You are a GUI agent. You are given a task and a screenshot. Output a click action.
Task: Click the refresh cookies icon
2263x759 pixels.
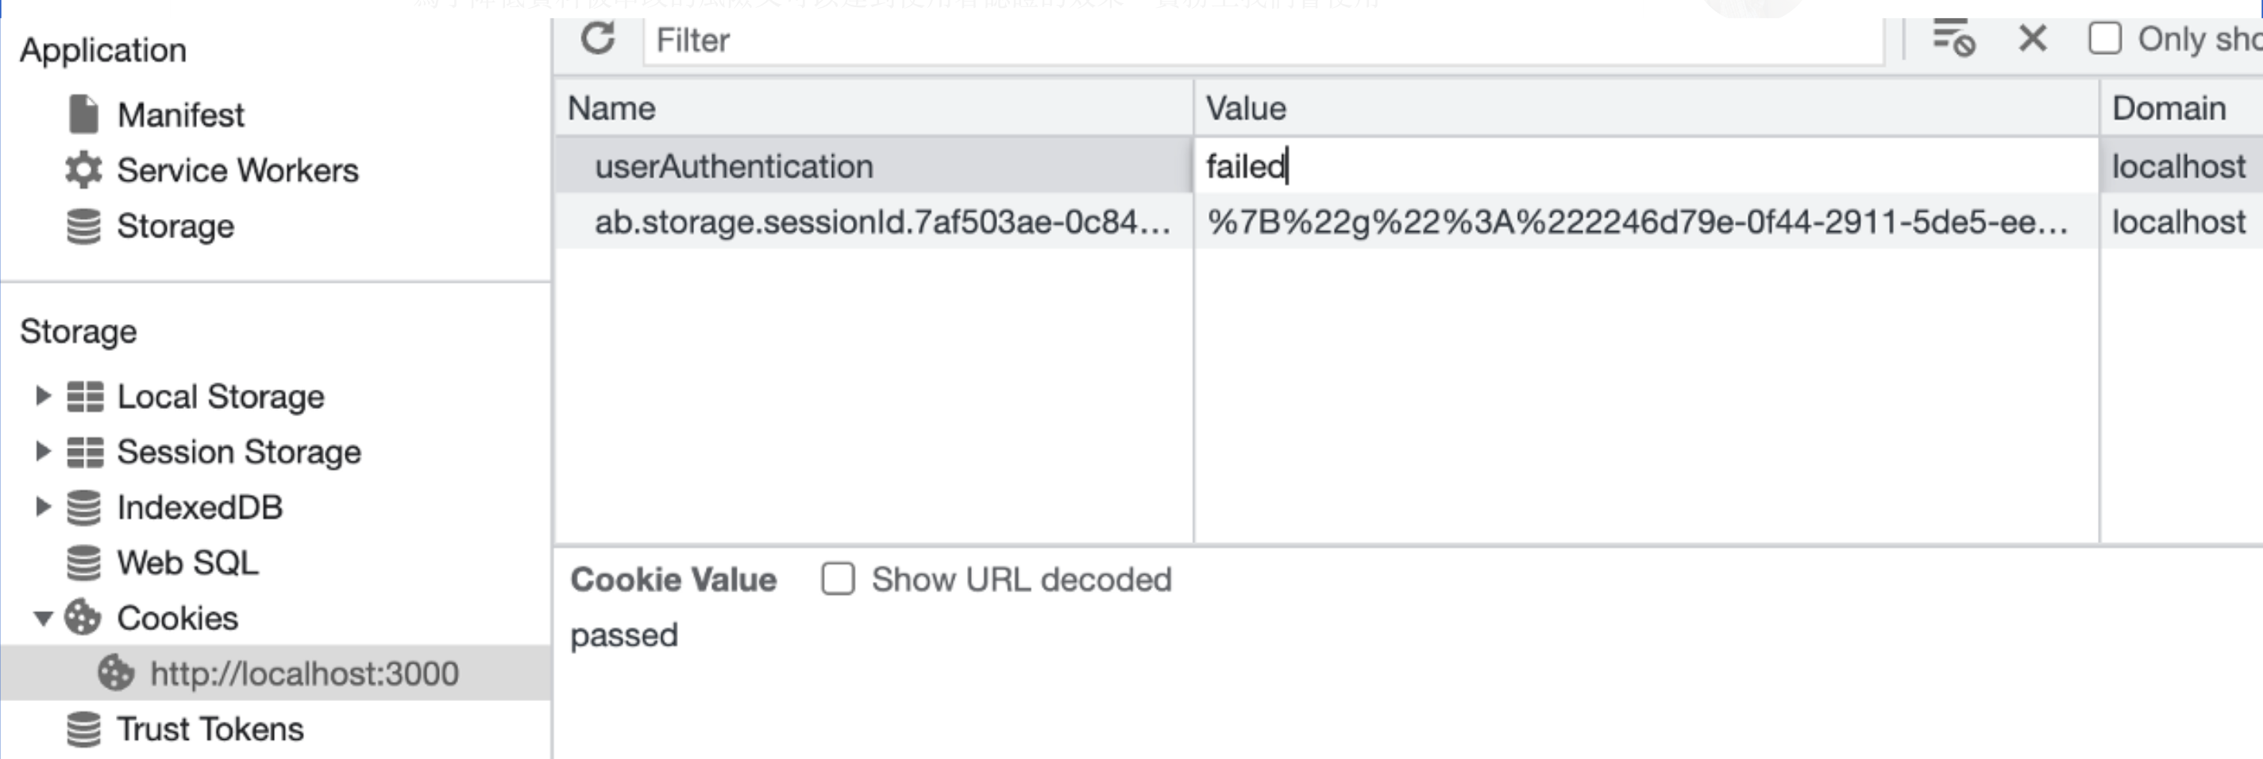(598, 40)
